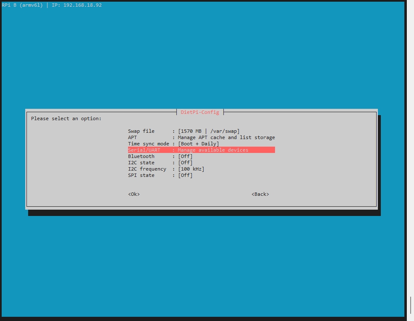The width and height of the screenshot is (414, 321).
Task: Click the terminal vertical scrollbar thumb
Action: coord(411,305)
